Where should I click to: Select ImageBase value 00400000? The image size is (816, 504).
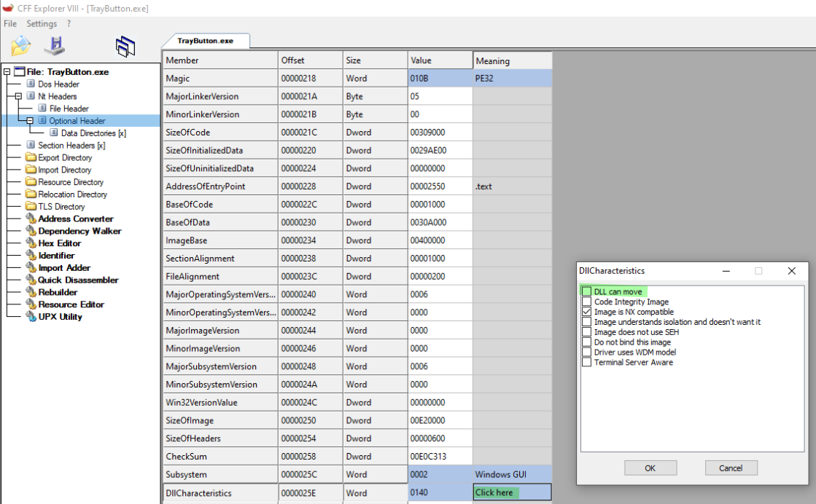click(440, 240)
